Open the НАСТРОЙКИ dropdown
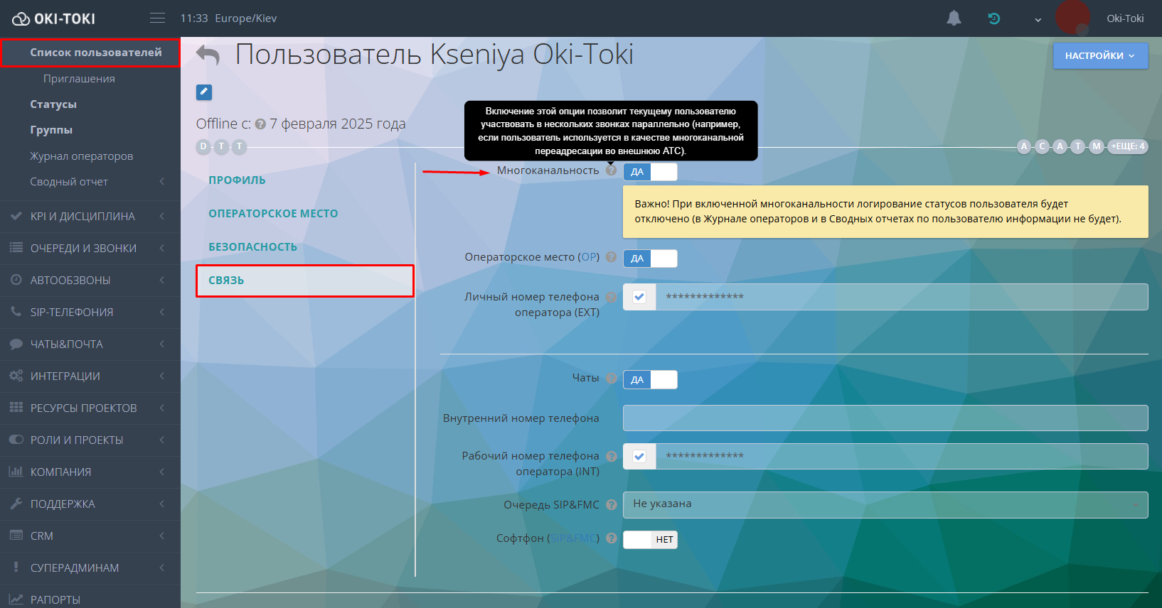Screen dimensions: 1162x608 (x=1100, y=55)
